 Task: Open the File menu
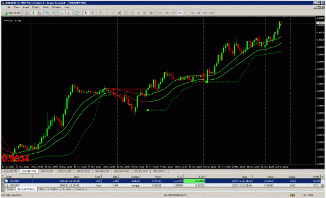pos(8,7)
